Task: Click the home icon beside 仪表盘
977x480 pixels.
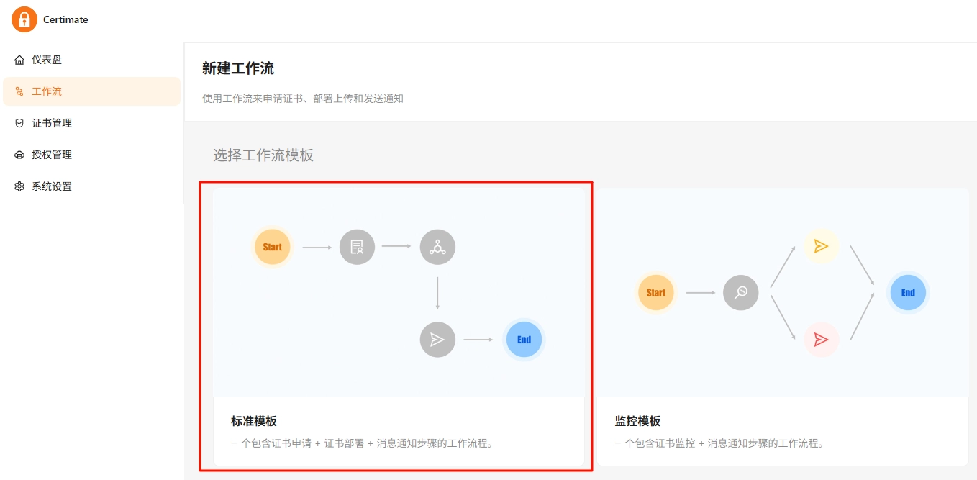Action: click(19, 60)
